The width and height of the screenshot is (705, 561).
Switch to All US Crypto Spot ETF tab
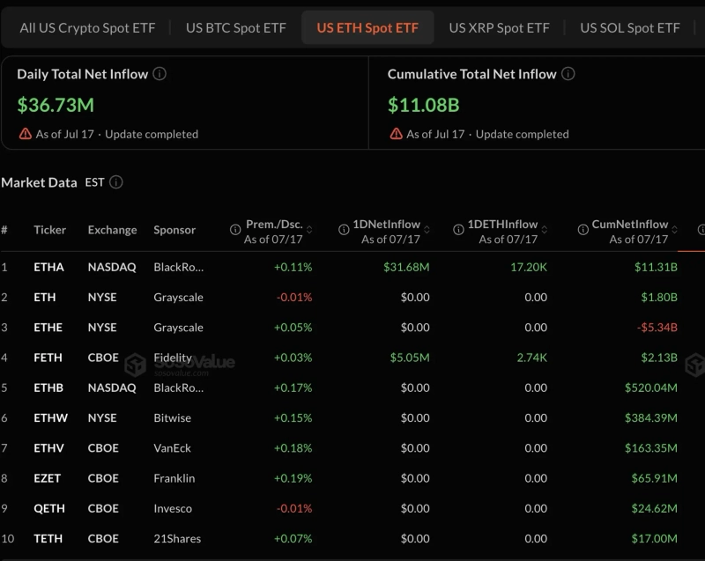[x=87, y=28]
